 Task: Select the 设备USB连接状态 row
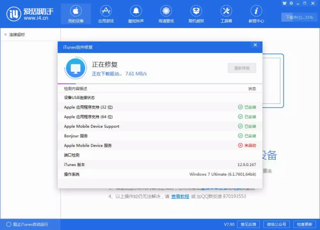(160, 97)
